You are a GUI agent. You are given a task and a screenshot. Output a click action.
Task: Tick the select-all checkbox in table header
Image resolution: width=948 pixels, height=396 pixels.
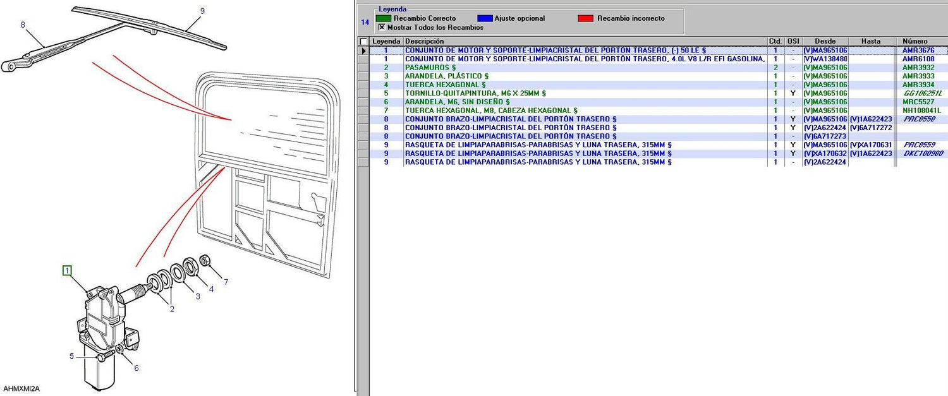pos(363,42)
